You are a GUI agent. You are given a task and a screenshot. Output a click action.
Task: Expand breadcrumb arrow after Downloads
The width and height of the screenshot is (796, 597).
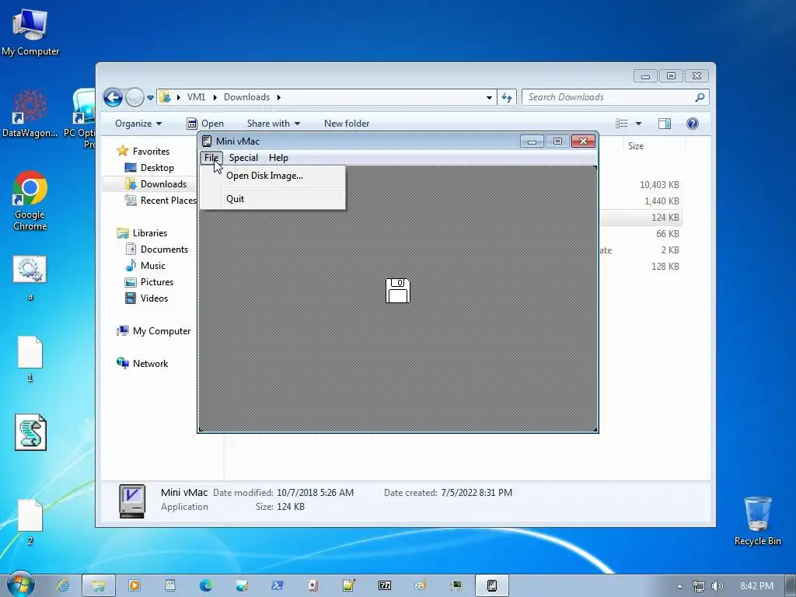point(279,97)
